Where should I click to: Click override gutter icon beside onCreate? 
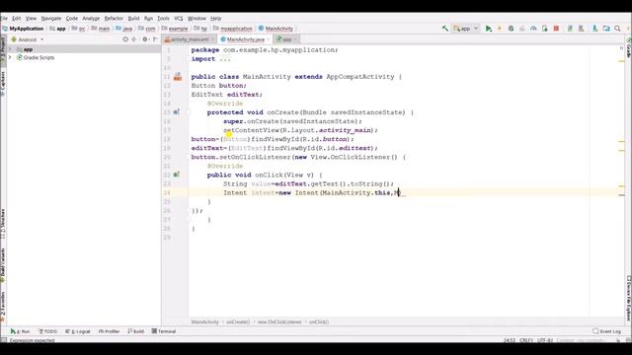click(177, 112)
